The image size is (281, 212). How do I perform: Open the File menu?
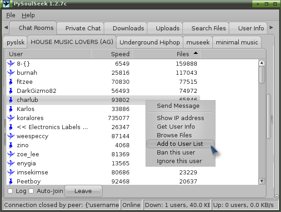click(x=11, y=15)
